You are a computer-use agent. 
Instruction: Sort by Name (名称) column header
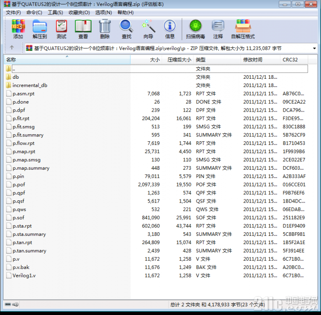coord(67,59)
